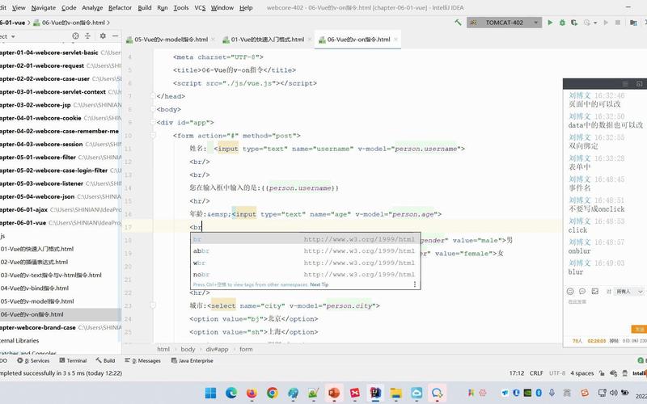Viewport: 647px width, 404px height.
Task: Click the pop-out icon atop chat panel
Action: (639, 84)
